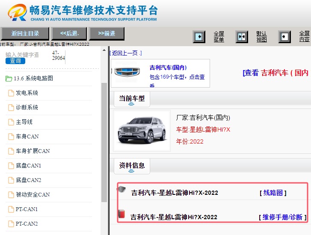Open the 维修手册/诊断 link
Viewport: 311px width, 235px height.
[282, 217]
